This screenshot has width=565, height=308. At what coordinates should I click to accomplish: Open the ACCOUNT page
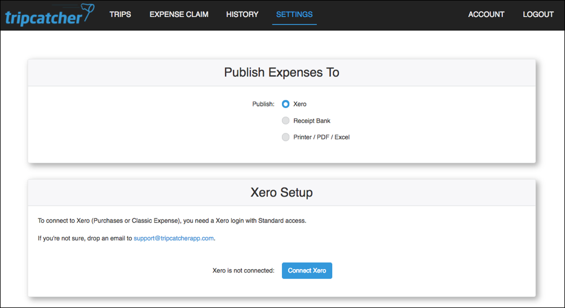point(486,15)
